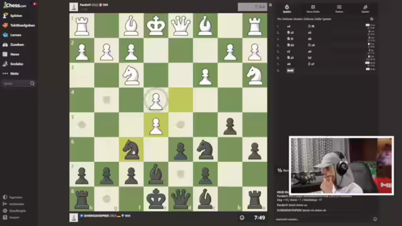This screenshot has width=402, height=226.
Task: Open top player Pardis avatar
Action: tap(73, 7)
